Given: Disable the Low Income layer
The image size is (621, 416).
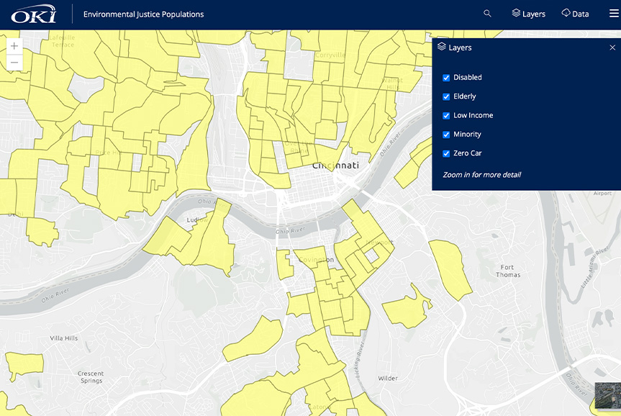Looking at the screenshot, I should point(445,115).
